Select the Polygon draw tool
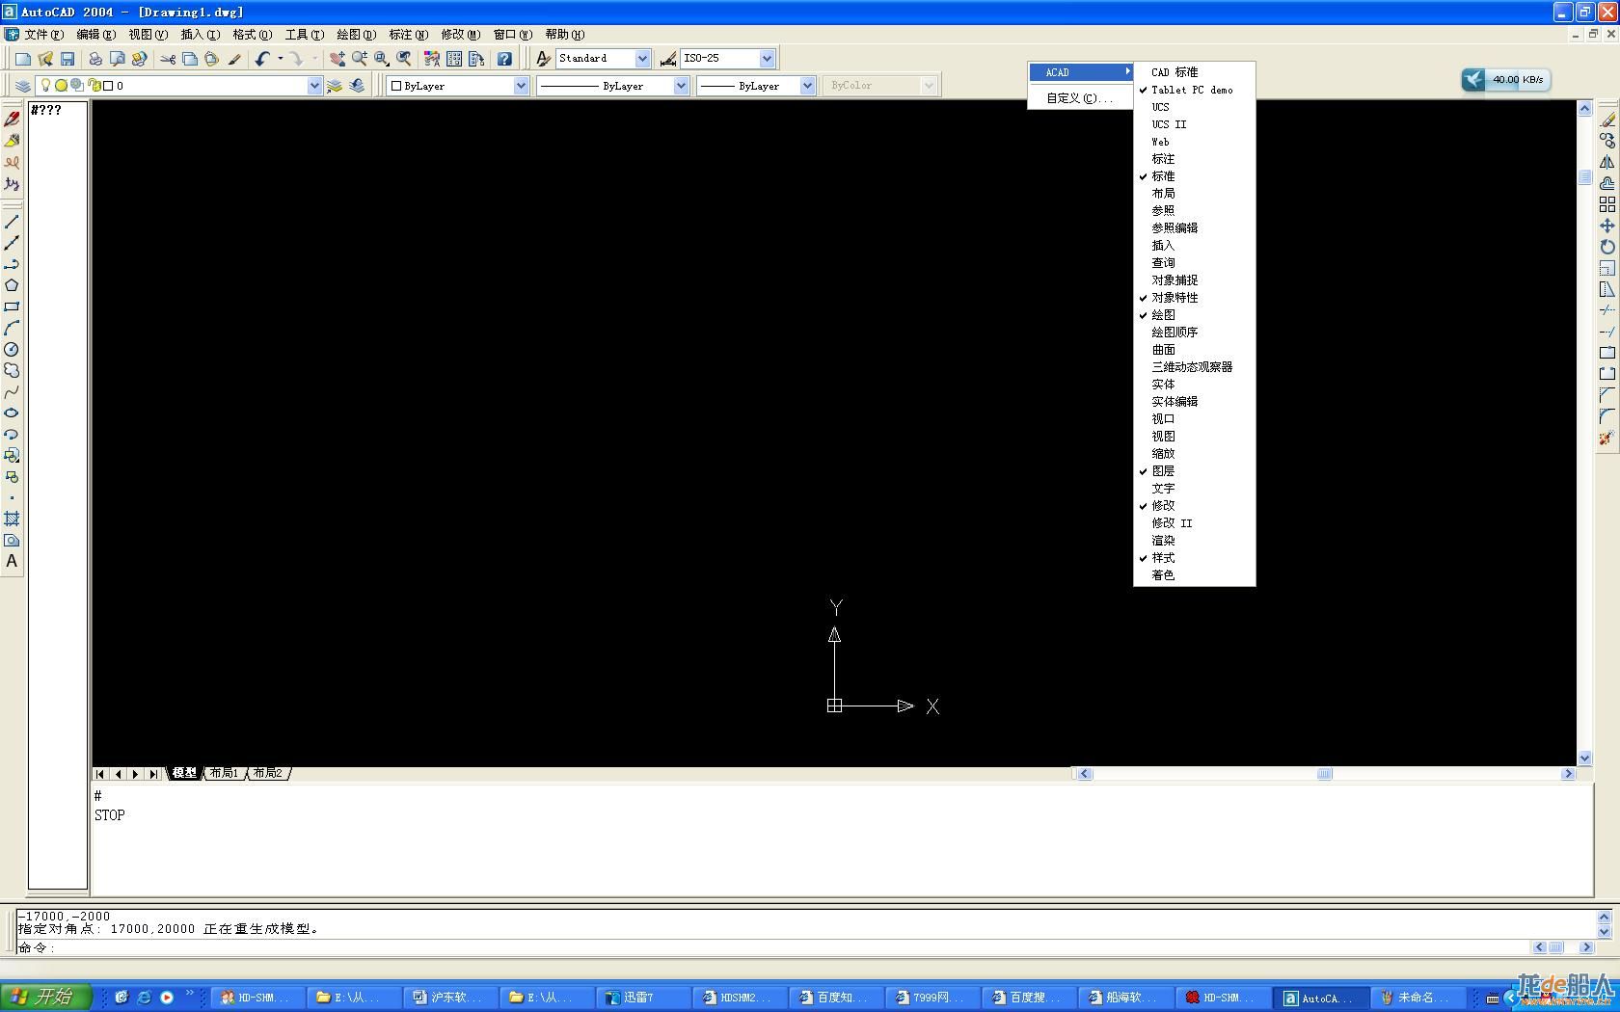The width and height of the screenshot is (1620, 1012). pos(12,285)
